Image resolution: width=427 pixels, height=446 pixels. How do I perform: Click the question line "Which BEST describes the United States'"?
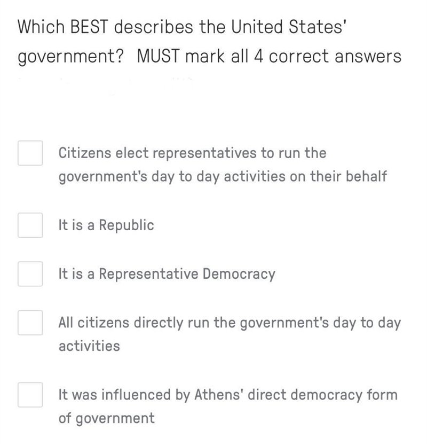coord(182,27)
